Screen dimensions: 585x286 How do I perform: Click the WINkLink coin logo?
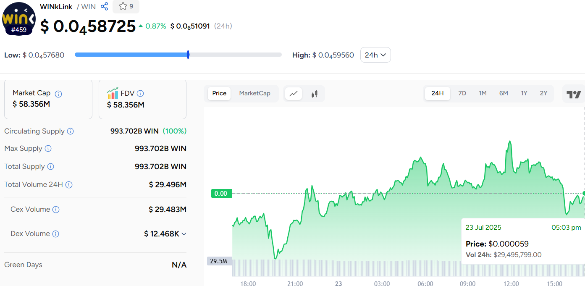[x=19, y=19]
